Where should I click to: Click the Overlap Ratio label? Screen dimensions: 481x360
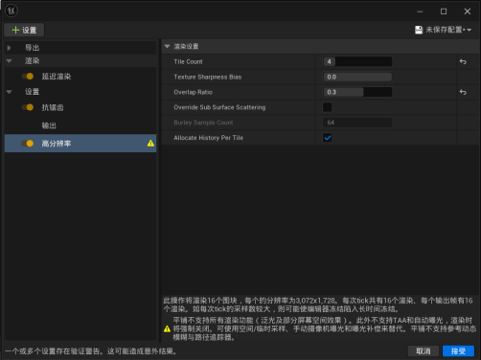[x=193, y=92]
